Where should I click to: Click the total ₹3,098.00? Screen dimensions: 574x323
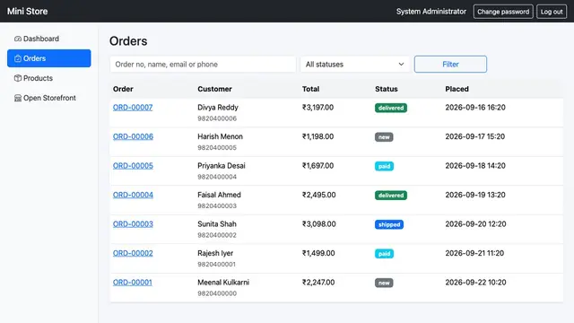pyautogui.click(x=319, y=223)
